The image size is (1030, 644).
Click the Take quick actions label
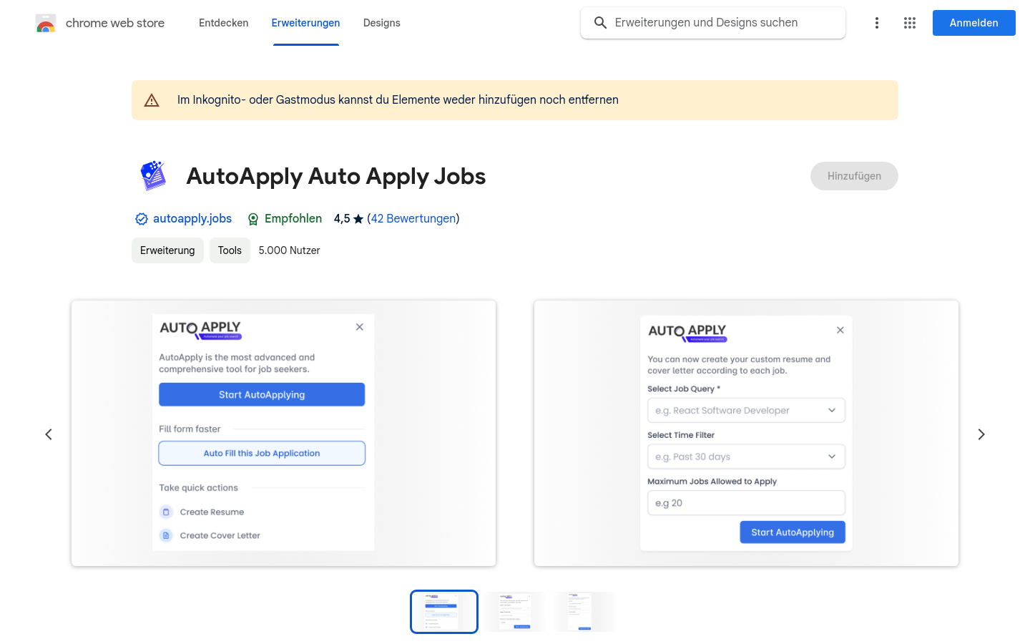[x=198, y=488]
